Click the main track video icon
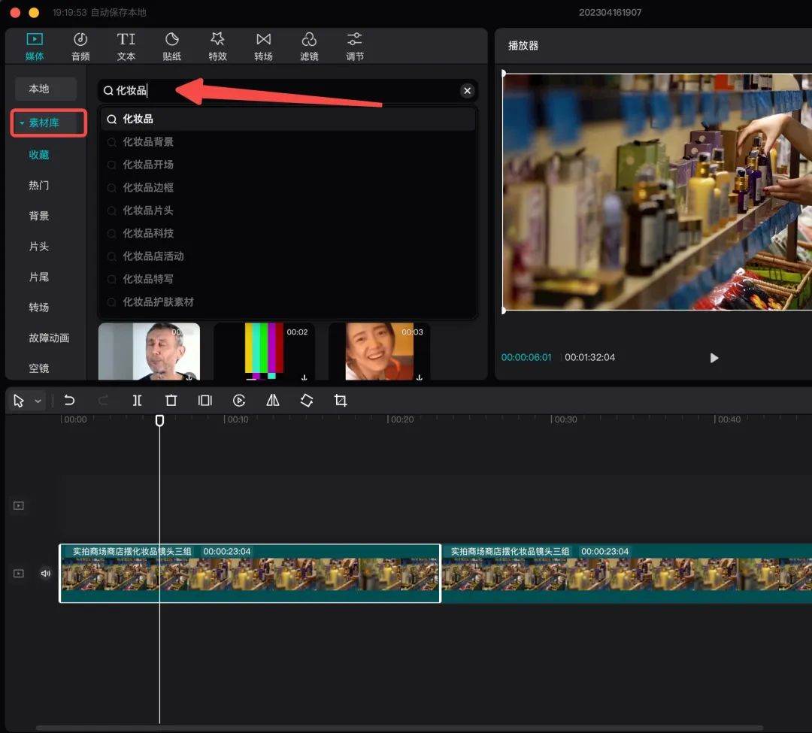This screenshot has width=812, height=733. (19, 573)
